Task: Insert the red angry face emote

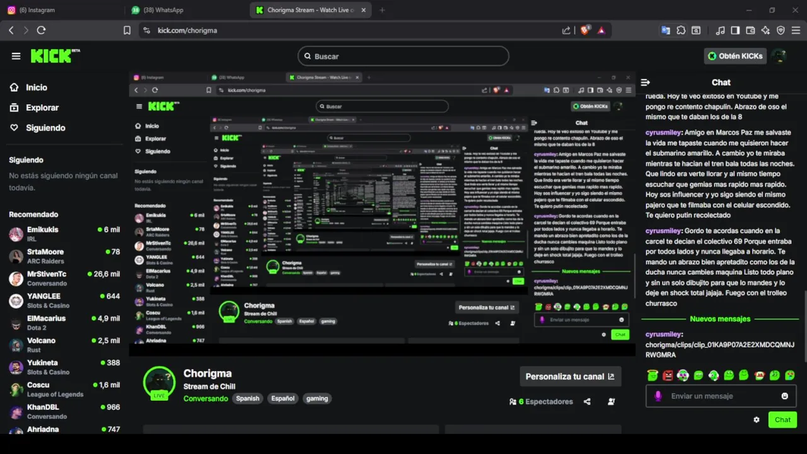Action: 668,375
